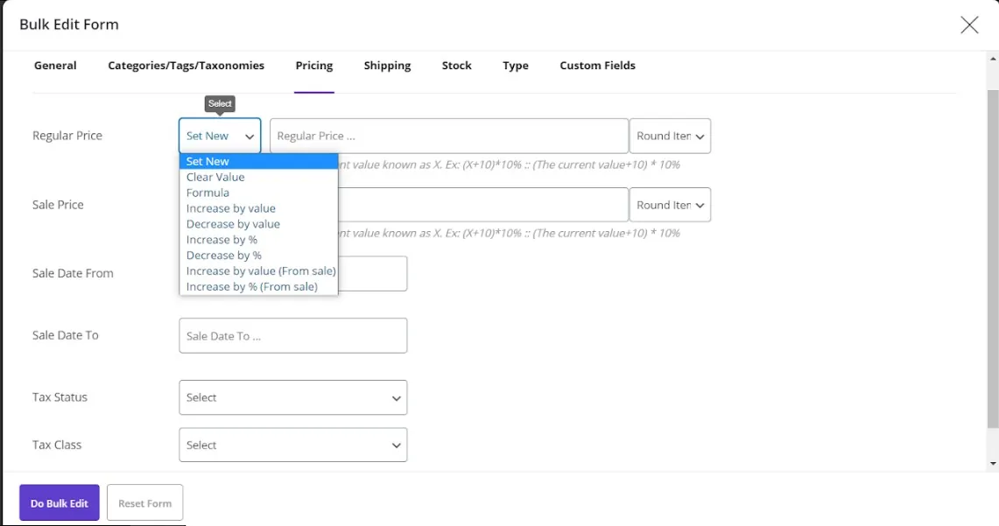Close the Bulk Edit Form dialog
The width and height of the screenshot is (999, 526).
point(969,25)
